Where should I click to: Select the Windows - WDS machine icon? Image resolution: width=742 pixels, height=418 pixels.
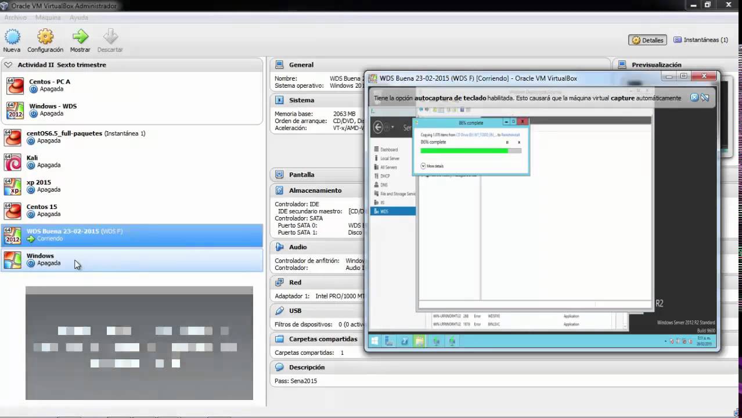[x=15, y=110]
